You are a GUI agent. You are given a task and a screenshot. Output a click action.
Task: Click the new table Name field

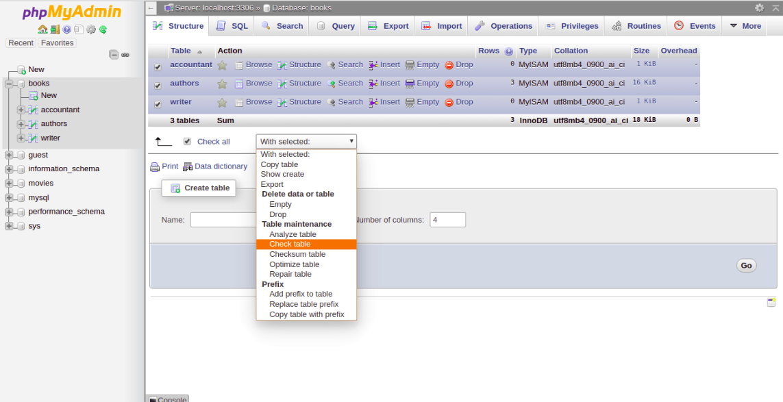click(223, 220)
